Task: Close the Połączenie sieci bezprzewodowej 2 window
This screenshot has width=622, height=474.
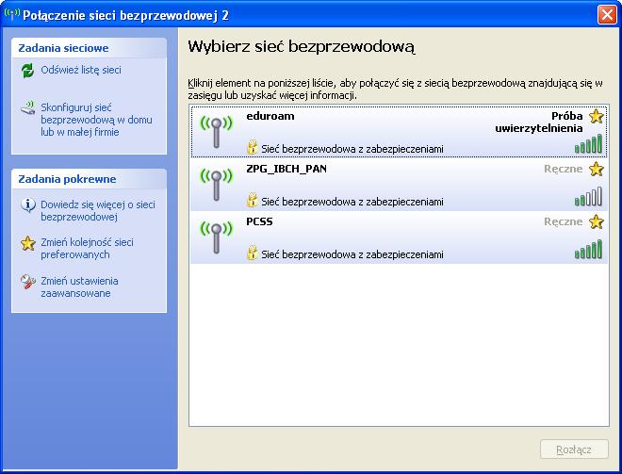Action: point(607,15)
